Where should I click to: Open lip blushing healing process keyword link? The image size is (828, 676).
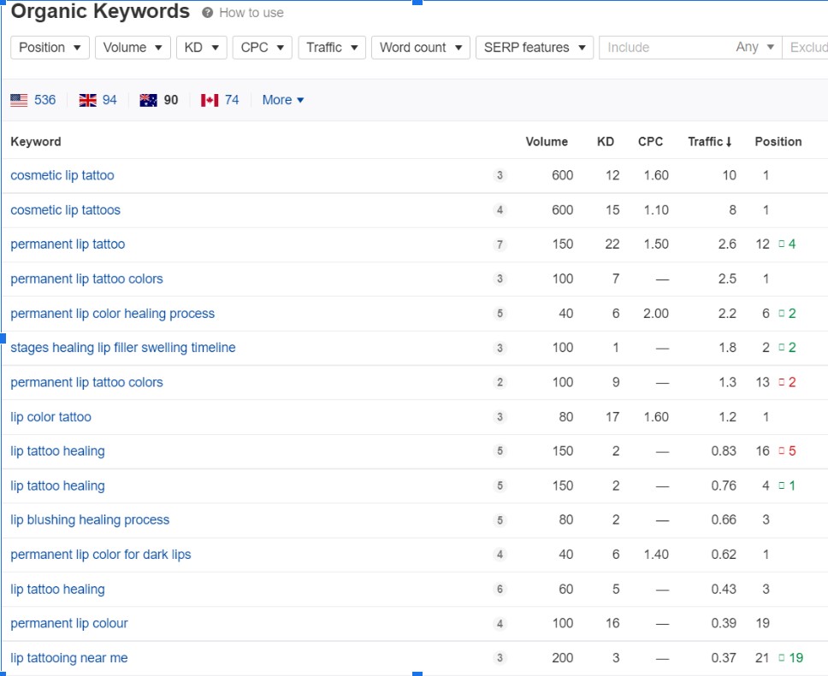click(x=90, y=520)
